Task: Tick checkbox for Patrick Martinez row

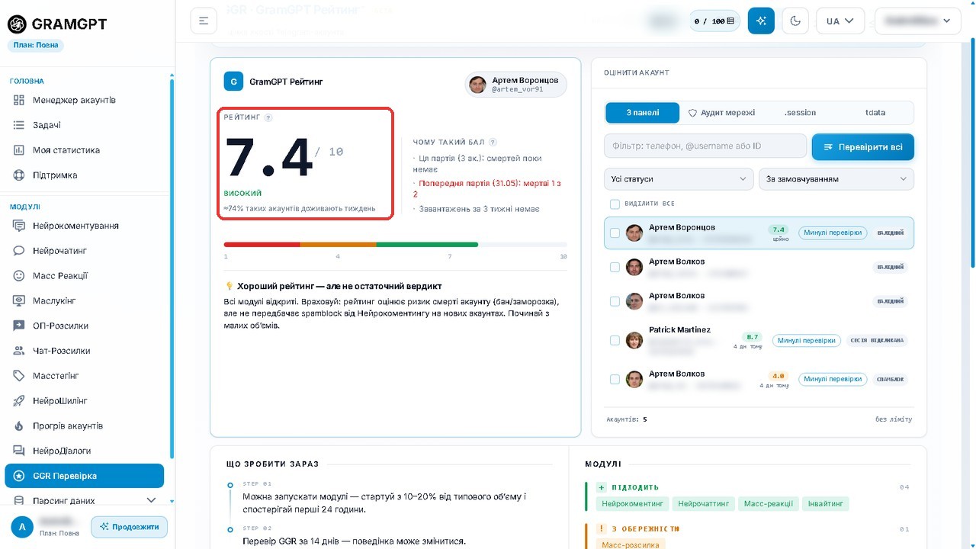Action: point(615,340)
